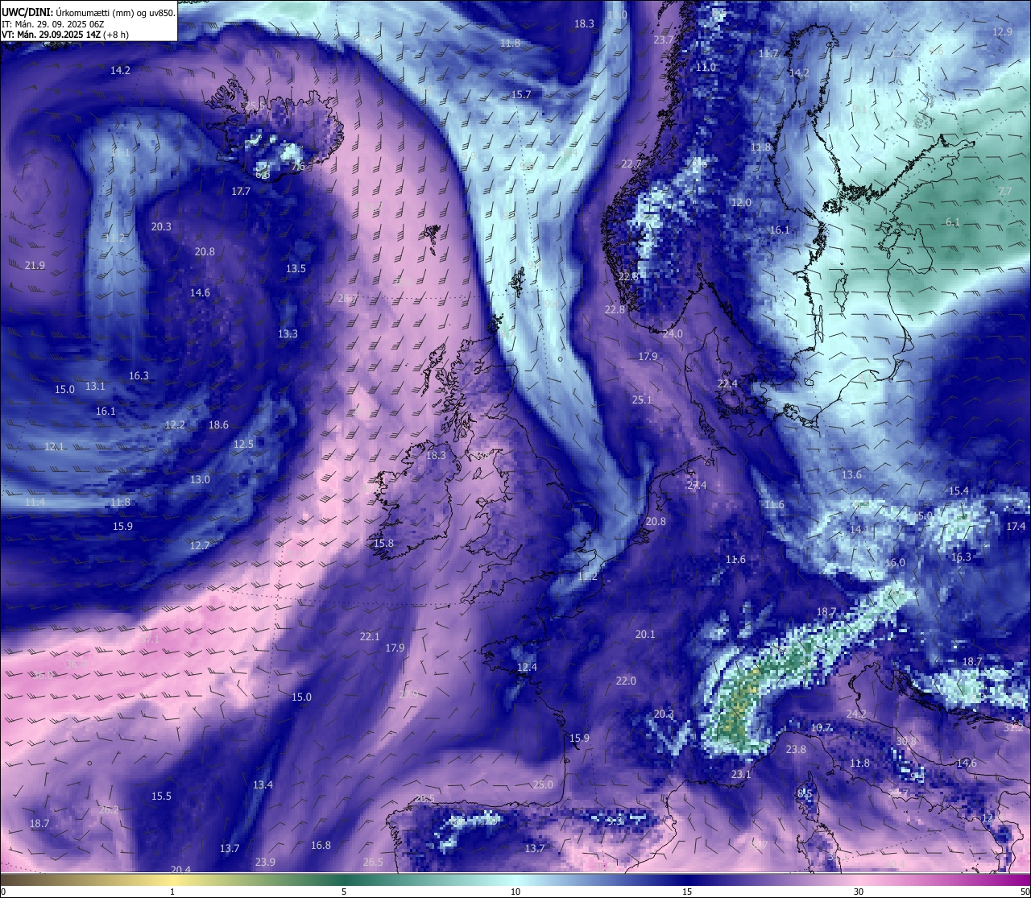Click the 22.0 value over central France
Image resolution: width=1031 pixels, height=898 pixels.
tap(626, 681)
